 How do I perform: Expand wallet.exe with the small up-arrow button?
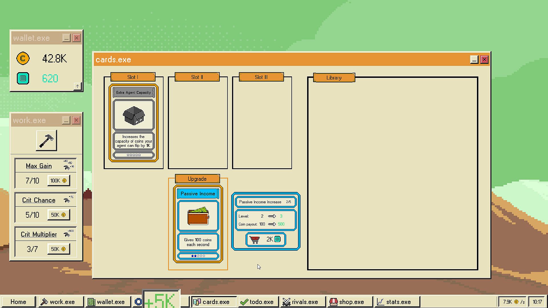77,86
